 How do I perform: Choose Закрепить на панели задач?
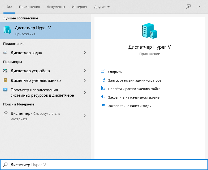(x=130, y=106)
